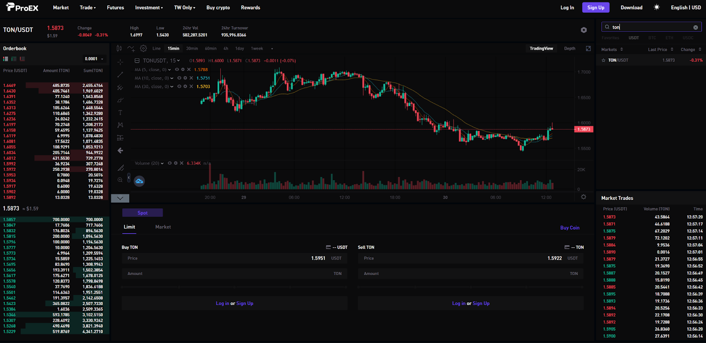Open settings for MA 30 indicator
706x343 pixels.
coord(185,87)
